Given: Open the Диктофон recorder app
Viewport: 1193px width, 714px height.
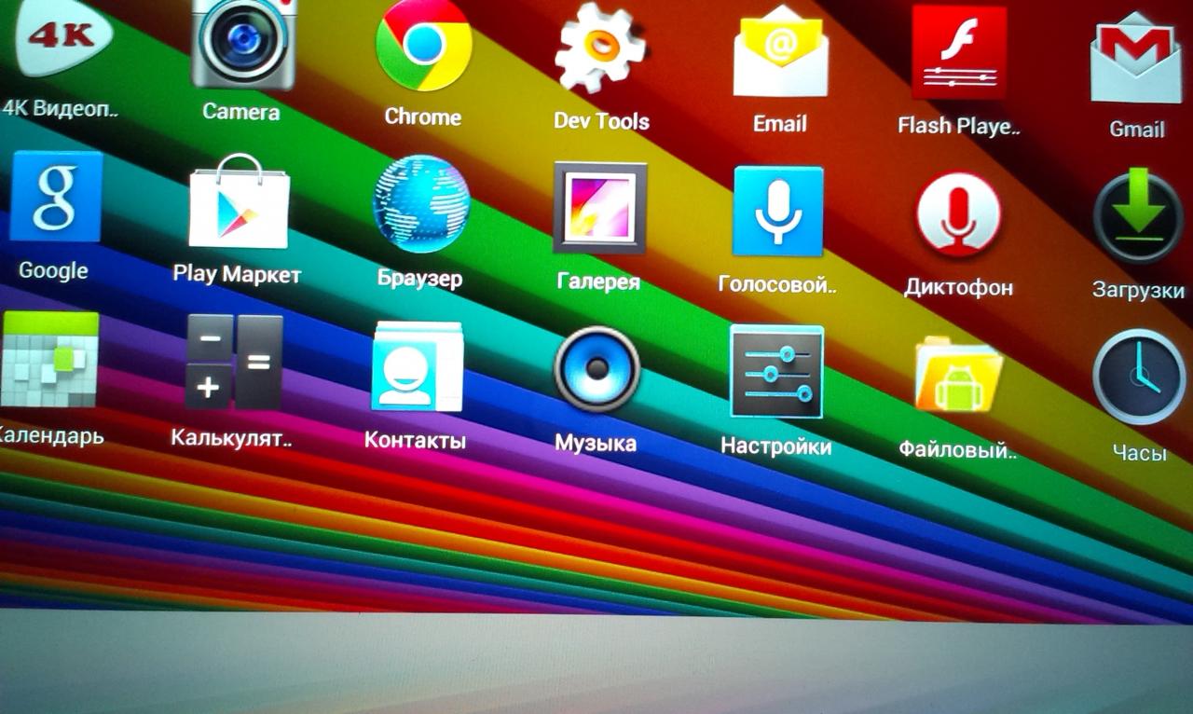Looking at the screenshot, I should click(x=958, y=215).
